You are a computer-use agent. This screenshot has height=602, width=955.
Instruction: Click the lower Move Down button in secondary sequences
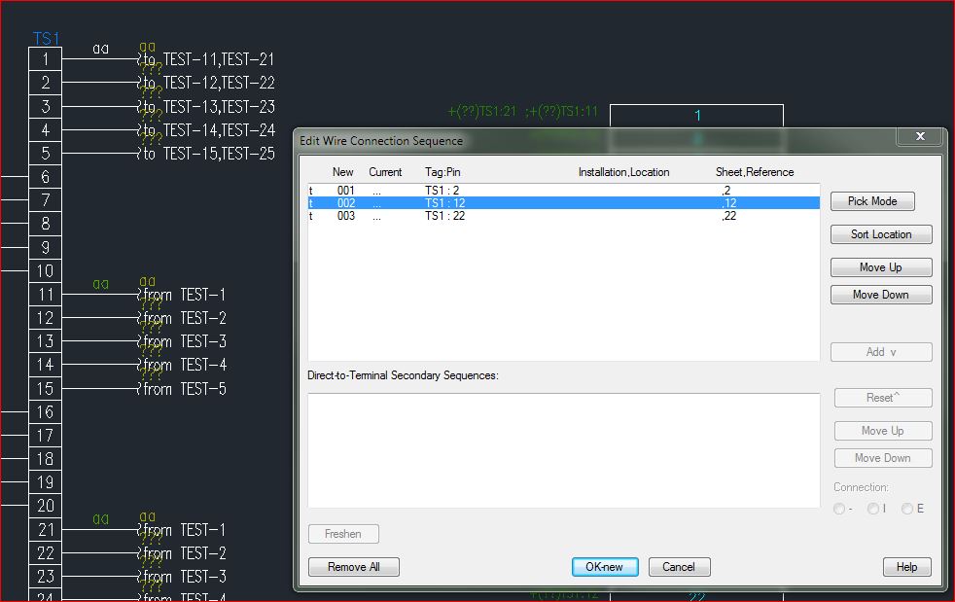tap(883, 458)
